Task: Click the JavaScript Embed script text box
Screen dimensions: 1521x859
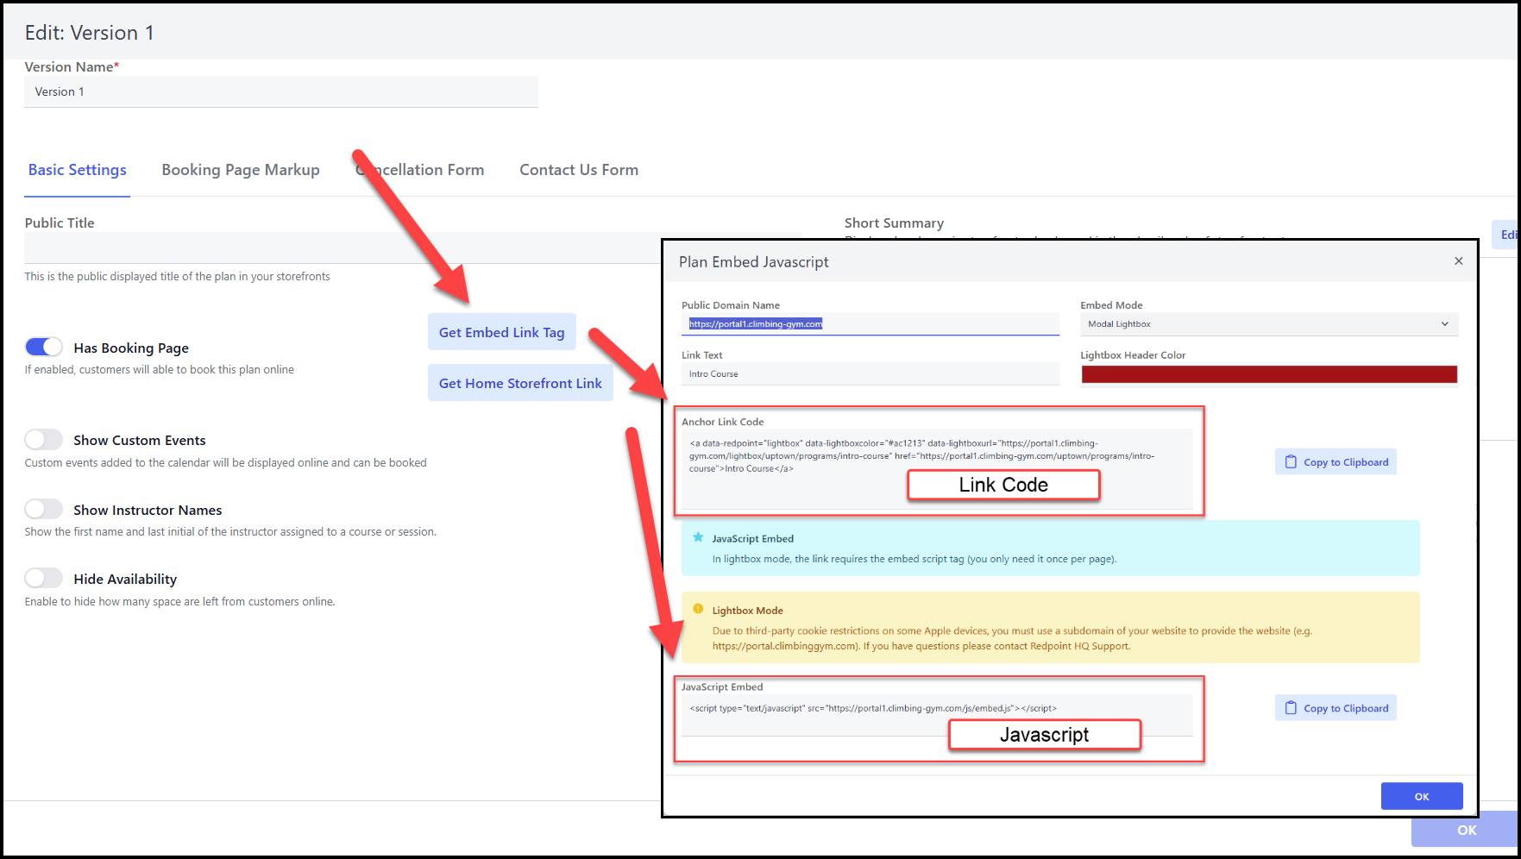Action: 937,715
